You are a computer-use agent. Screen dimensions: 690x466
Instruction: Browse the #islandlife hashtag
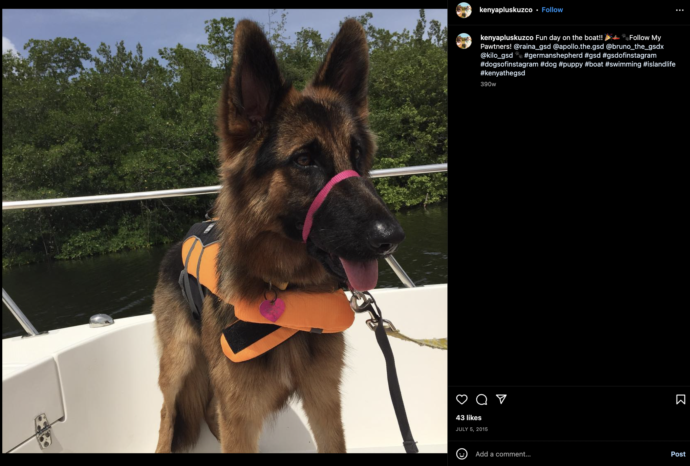(659, 64)
